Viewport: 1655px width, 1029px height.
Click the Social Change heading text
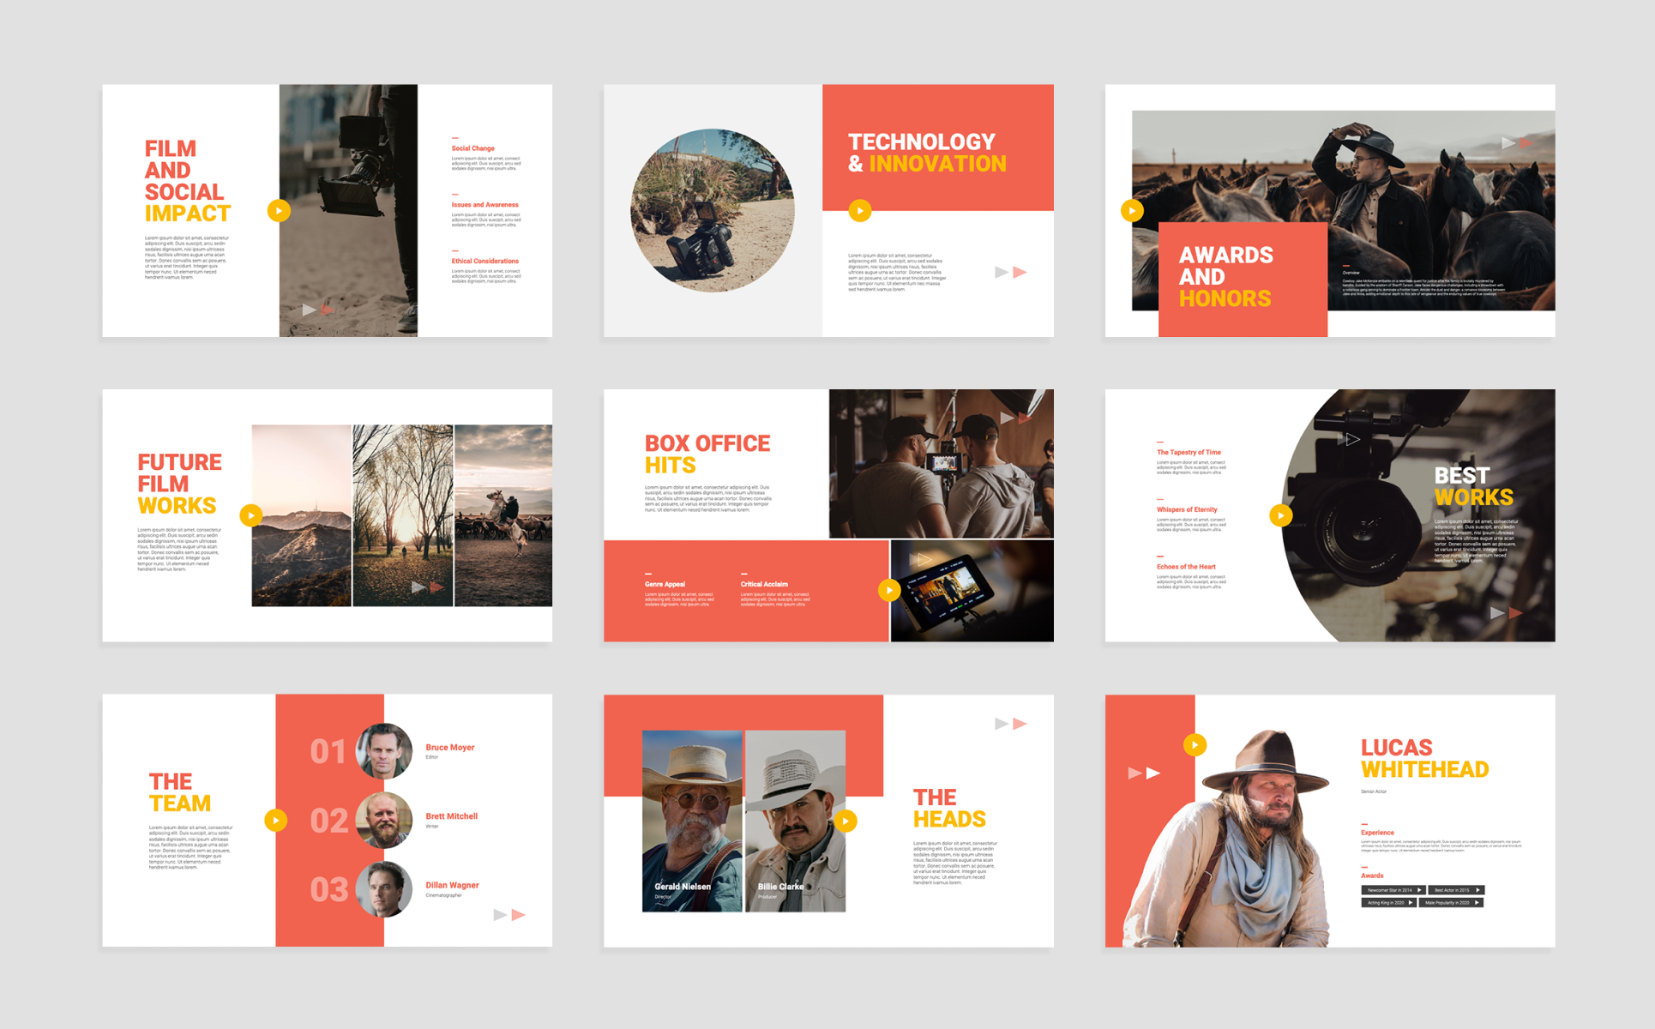[x=472, y=148]
